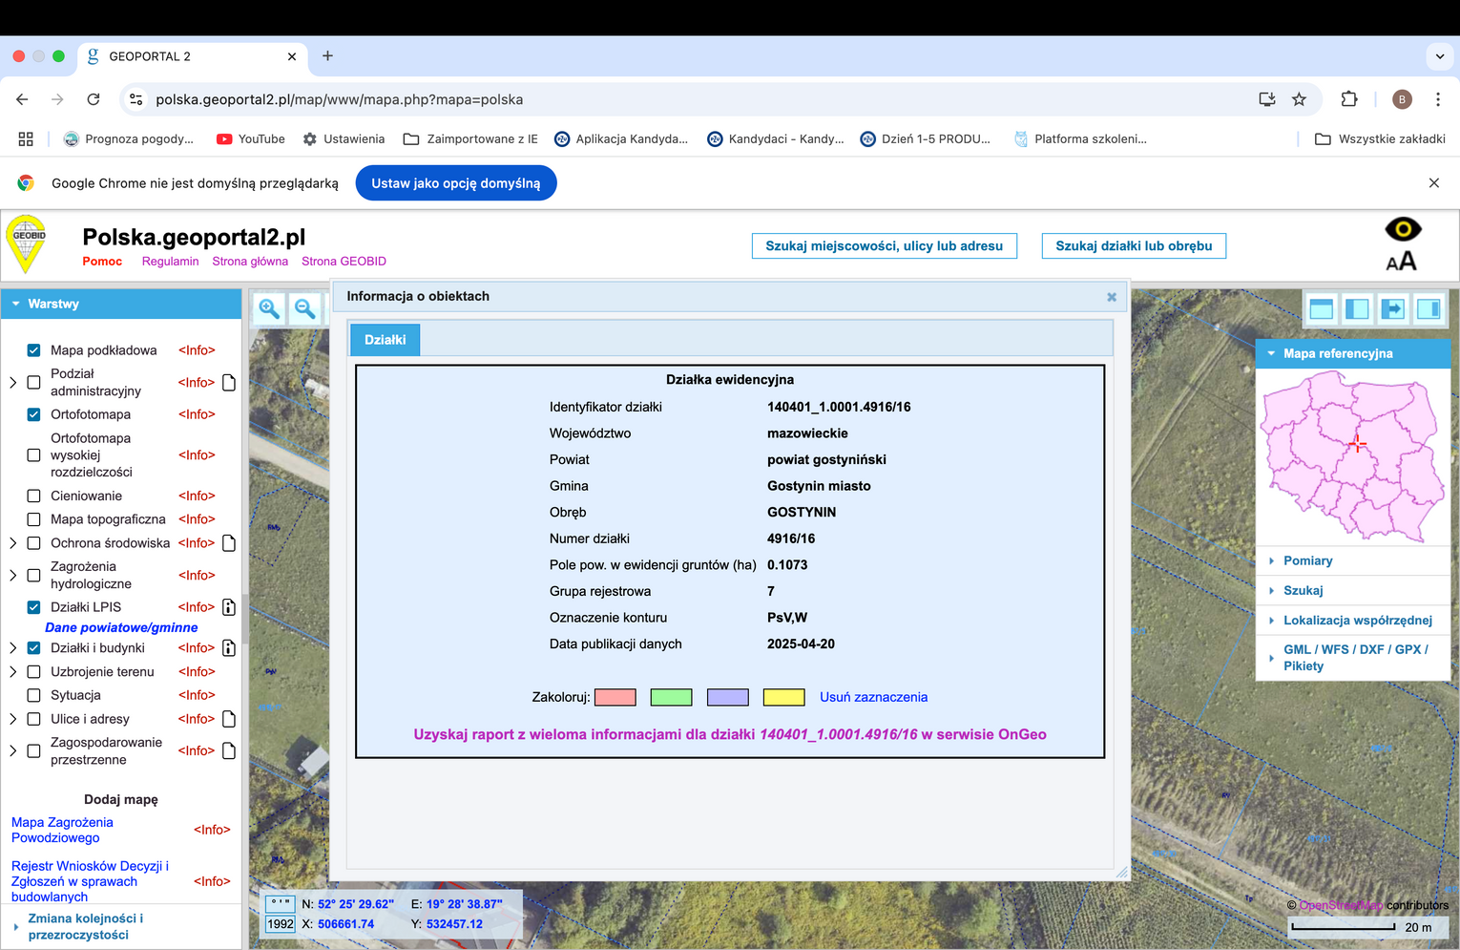Go to Strona główna
1460x950 pixels.
point(250,262)
